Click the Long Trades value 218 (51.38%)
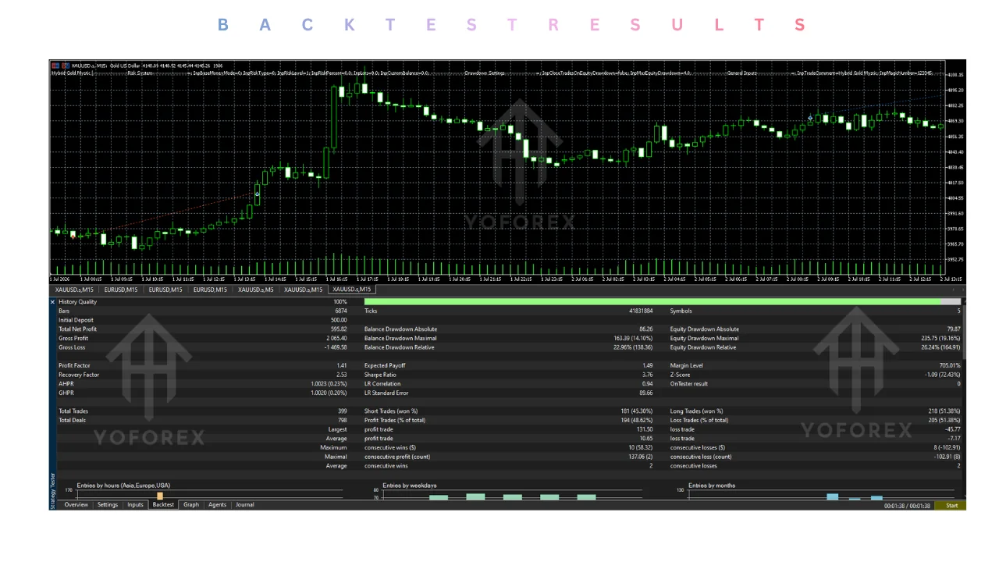This screenshot has width=999, height=562. coord(943,411)
